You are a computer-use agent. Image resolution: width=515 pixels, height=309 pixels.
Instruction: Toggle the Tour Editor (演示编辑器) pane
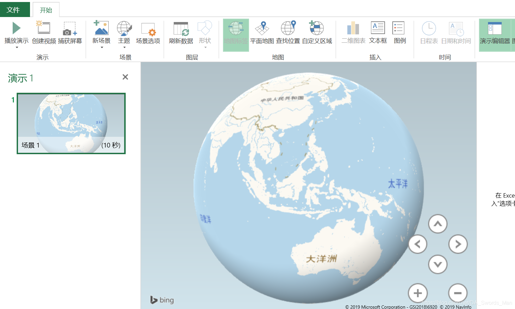[495, 35]
